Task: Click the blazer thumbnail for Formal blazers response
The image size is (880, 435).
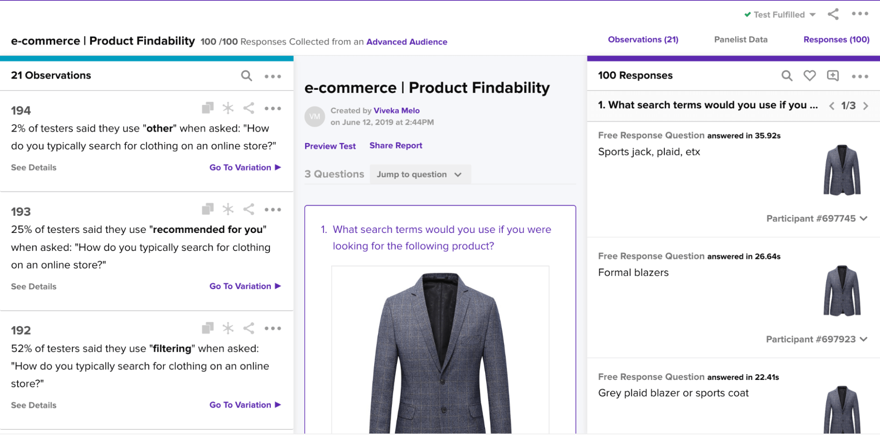Action: tap(842, 291)
